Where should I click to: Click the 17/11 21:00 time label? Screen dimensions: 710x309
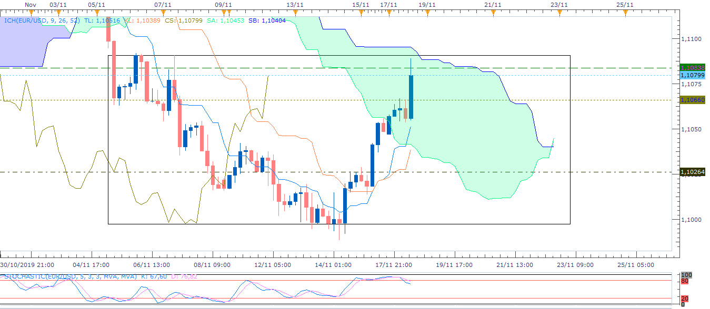pos(393,265)
